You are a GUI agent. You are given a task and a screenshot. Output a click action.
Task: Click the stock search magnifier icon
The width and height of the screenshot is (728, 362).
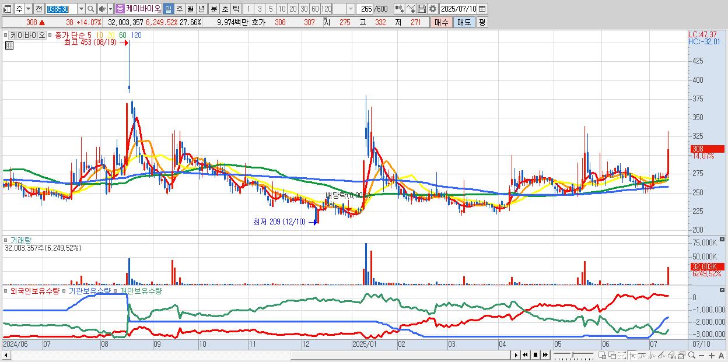90,9
